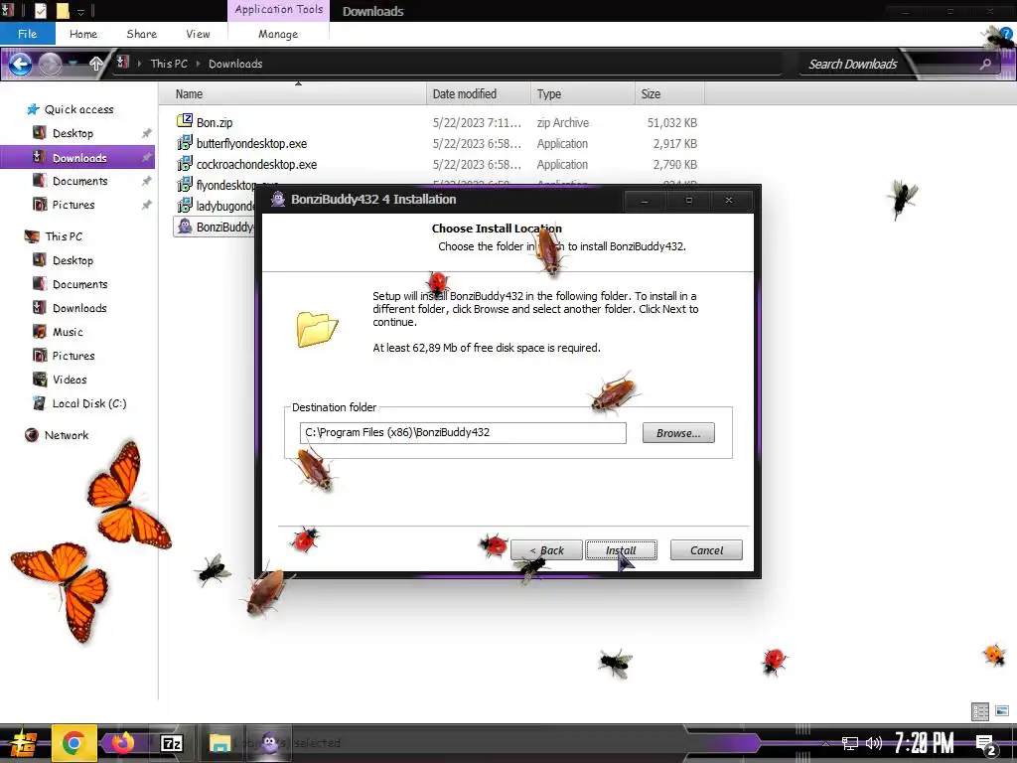
Task: Switch to large icons view in status bar
Action: [x=1002, y=711]
